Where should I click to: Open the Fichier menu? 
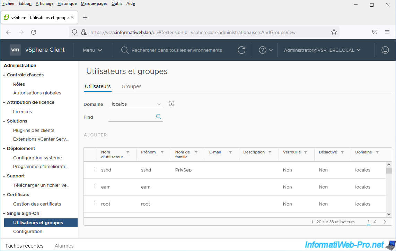tap(8, 3)
